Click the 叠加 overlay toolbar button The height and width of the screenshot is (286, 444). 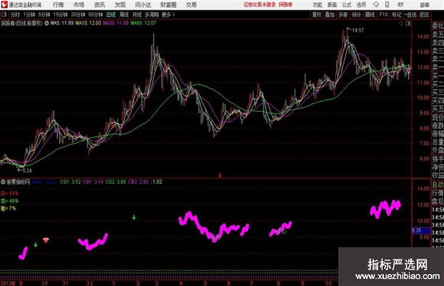pyautogui.click(x=330, y=15)
